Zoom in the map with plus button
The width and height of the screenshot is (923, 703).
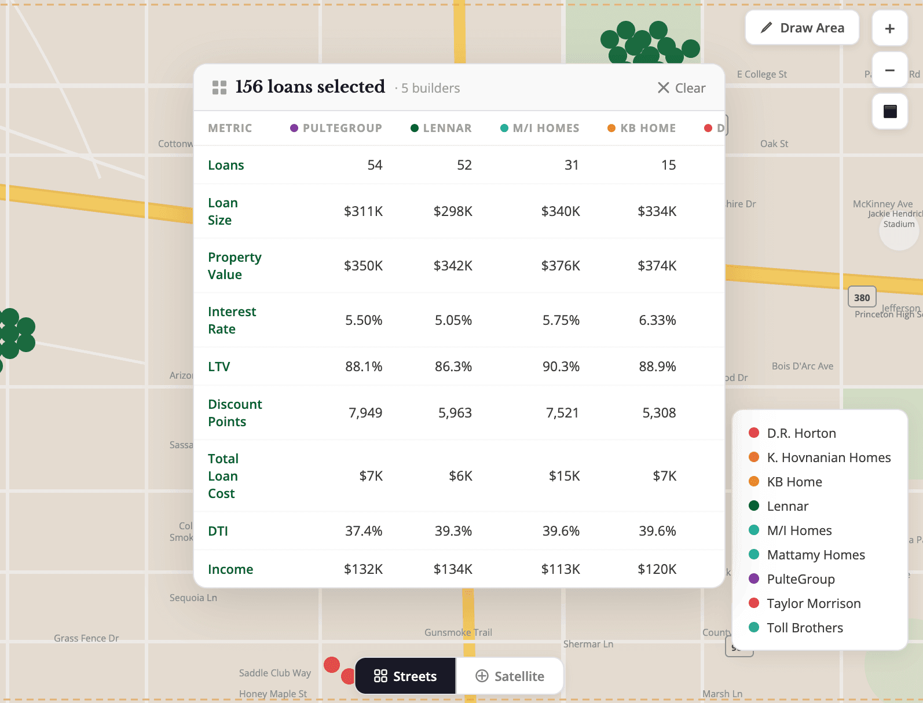[890, 28]
